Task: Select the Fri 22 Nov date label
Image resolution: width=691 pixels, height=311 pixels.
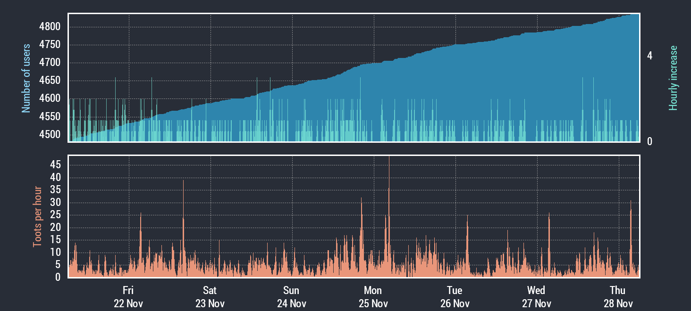Action: (x=128, y=297)
